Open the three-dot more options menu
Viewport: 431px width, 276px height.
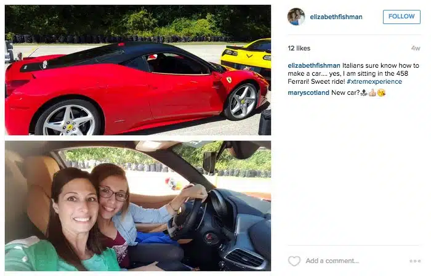(415, 261)
